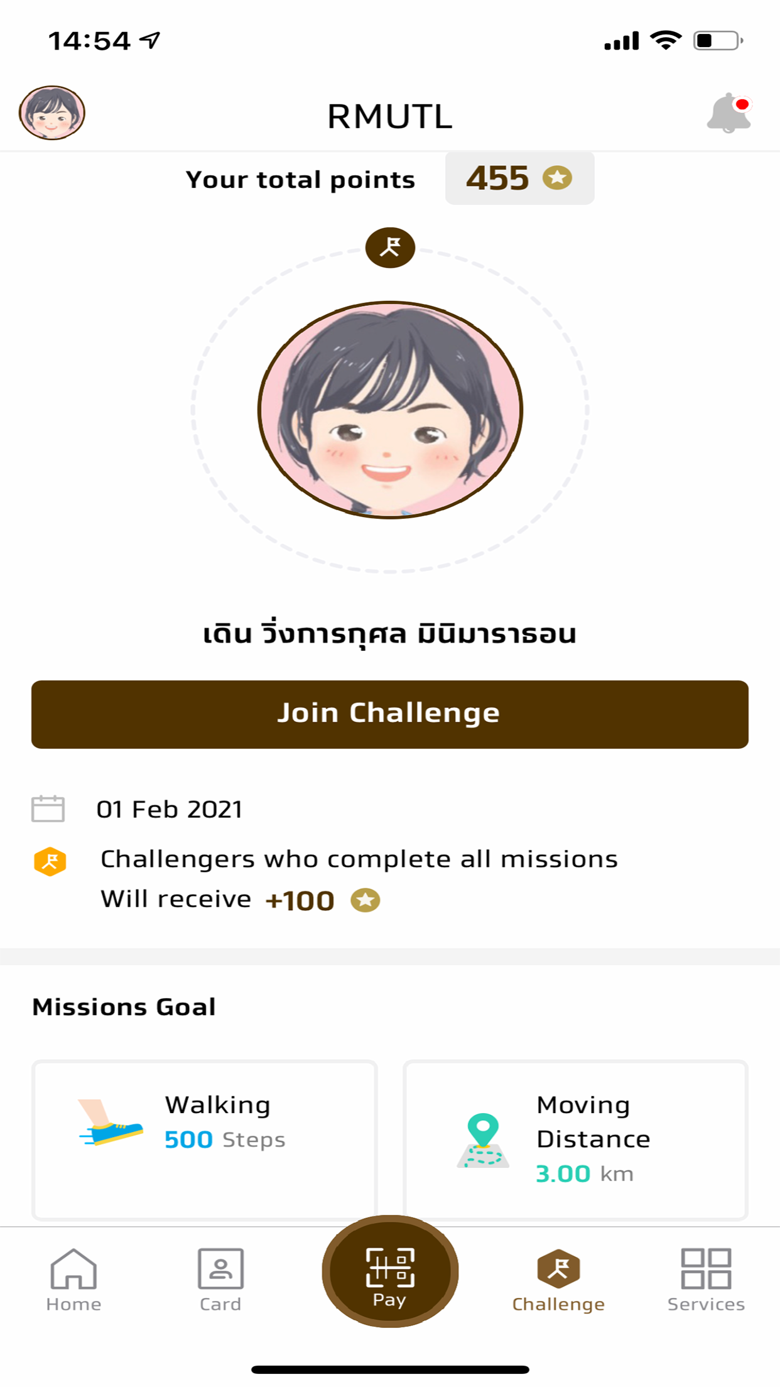Image resolution: width=780 pixels, height=1387 pixels.
Task: Open the Moving Distance mission card
Action: point(575,1140)
